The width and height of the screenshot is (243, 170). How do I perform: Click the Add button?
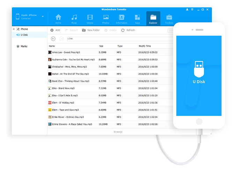tap(55, 30)
